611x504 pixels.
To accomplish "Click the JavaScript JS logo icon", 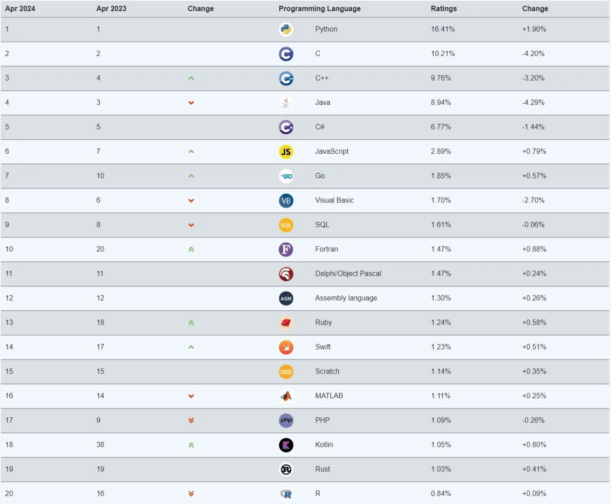I will click(x=286, y=152).
